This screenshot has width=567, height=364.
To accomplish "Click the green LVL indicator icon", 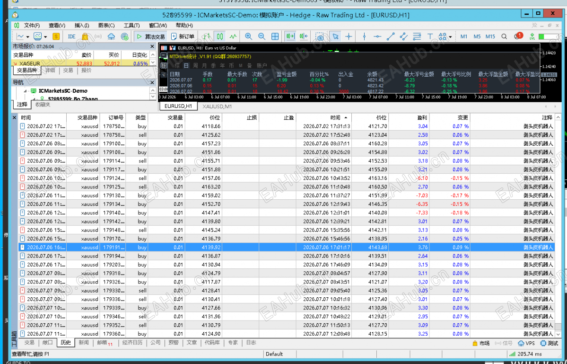I will [532, 36].
